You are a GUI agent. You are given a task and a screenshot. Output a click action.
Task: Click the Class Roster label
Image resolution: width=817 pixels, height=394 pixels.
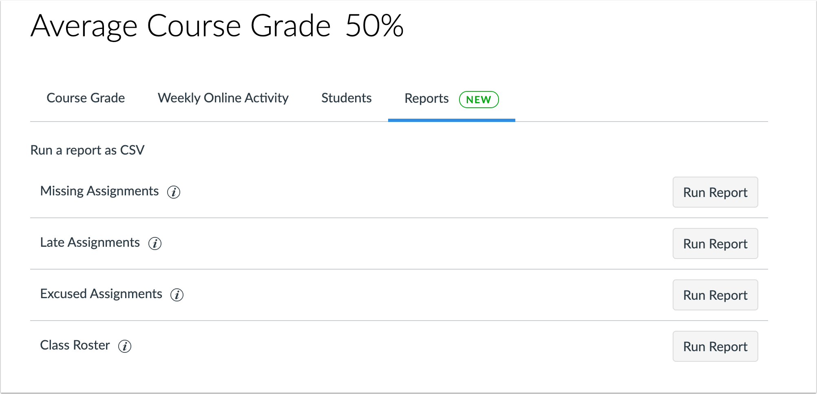pos(75,345)
